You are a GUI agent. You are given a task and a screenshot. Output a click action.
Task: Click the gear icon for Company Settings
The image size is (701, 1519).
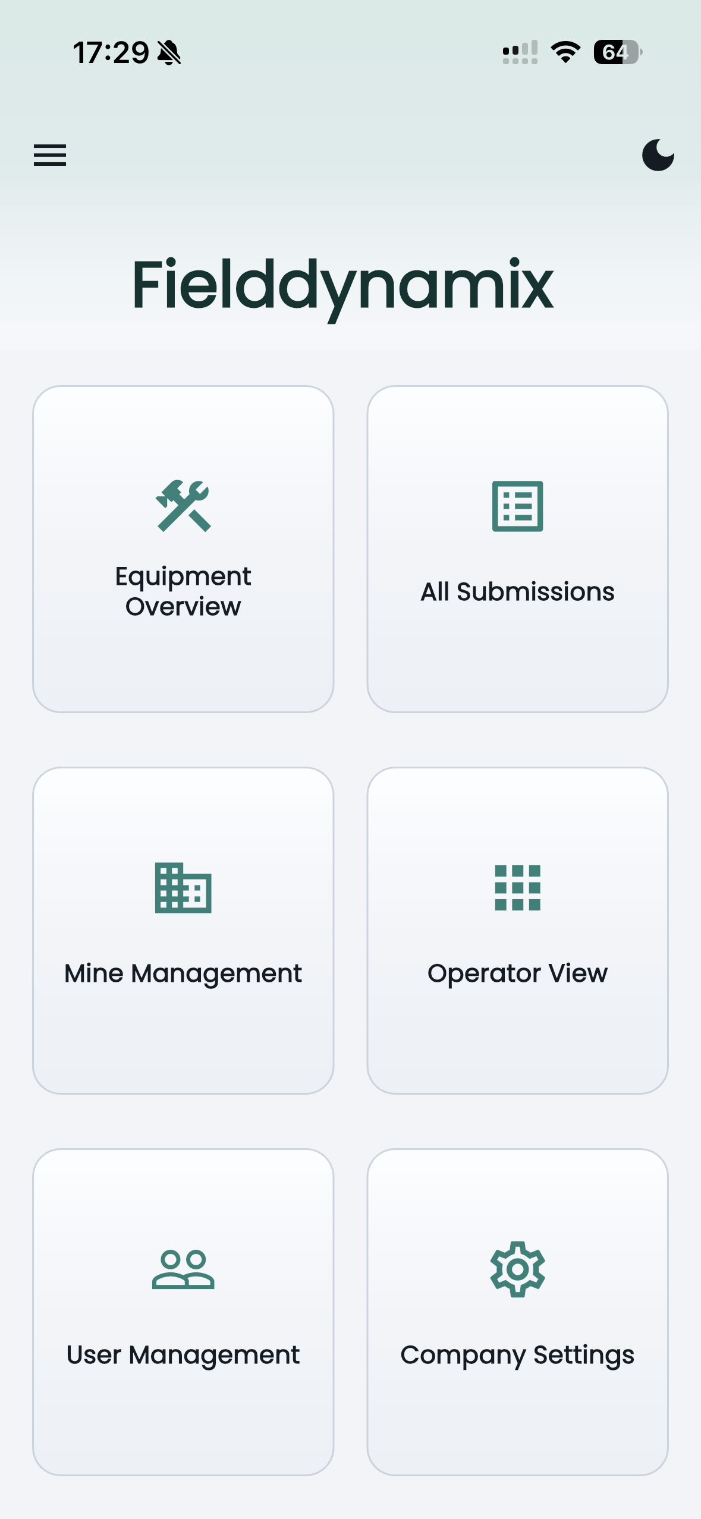pos(517,1269)
